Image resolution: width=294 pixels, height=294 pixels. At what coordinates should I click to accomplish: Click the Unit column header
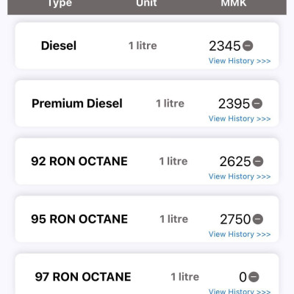click(x=146, y=3)
